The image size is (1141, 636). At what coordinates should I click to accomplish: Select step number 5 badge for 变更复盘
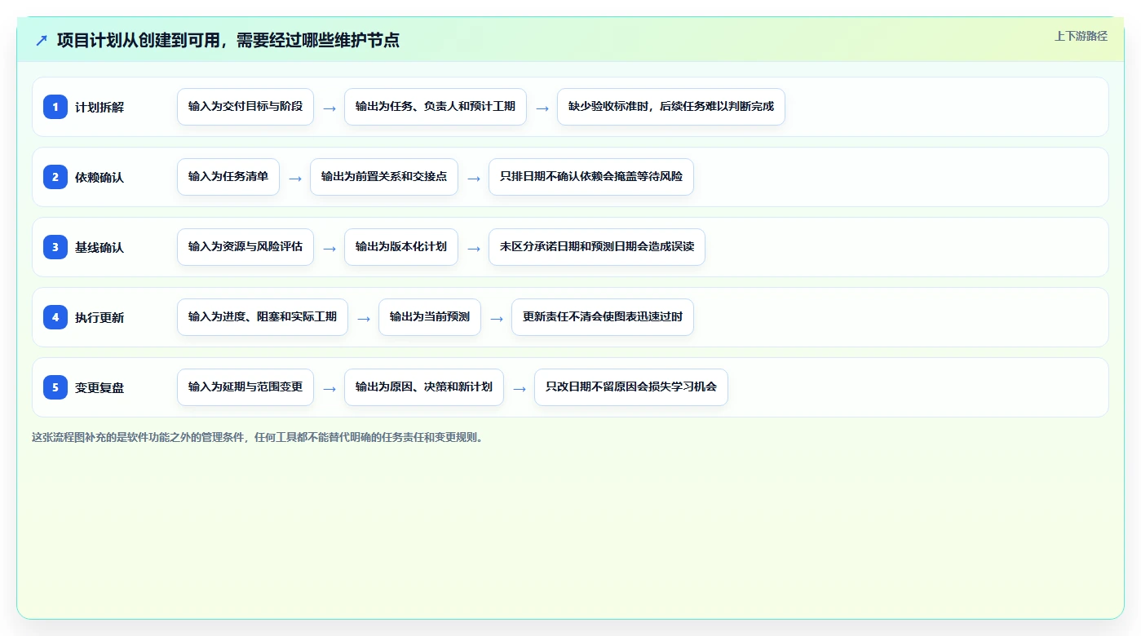[x=55, y=387]
